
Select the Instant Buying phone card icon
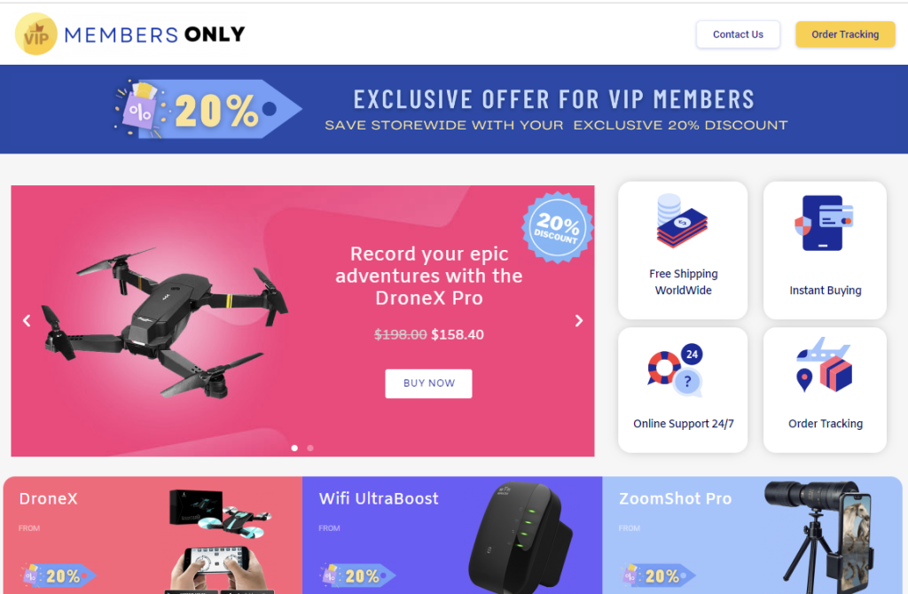tap(825, 223)
